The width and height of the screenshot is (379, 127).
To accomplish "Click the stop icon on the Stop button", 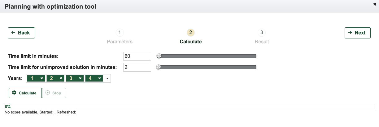I will tap(47, 93).
